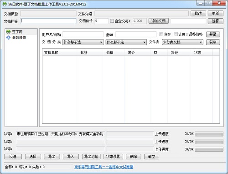Click the 状态 column header

[202, 53]
